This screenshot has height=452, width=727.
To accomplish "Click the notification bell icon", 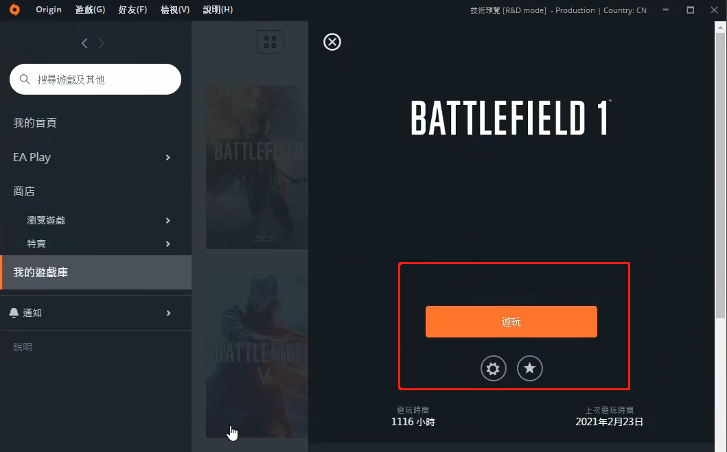I will pyautogui.click(x=14, y=313).
